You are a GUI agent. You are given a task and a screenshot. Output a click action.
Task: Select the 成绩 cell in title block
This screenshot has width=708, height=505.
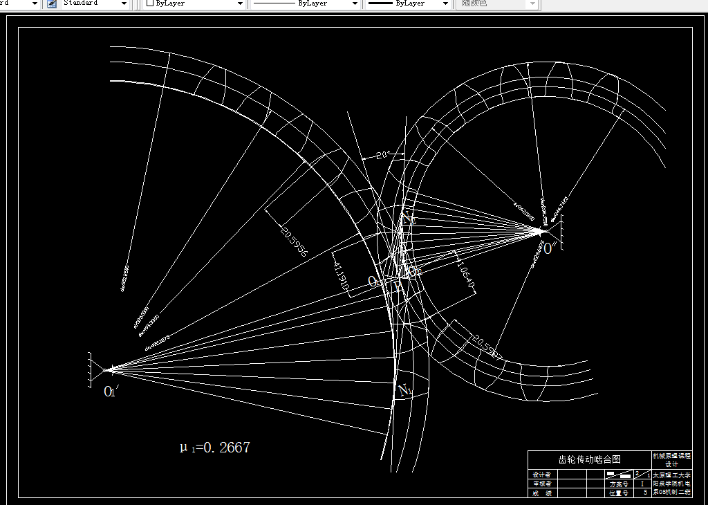click(x=542, y=493)
